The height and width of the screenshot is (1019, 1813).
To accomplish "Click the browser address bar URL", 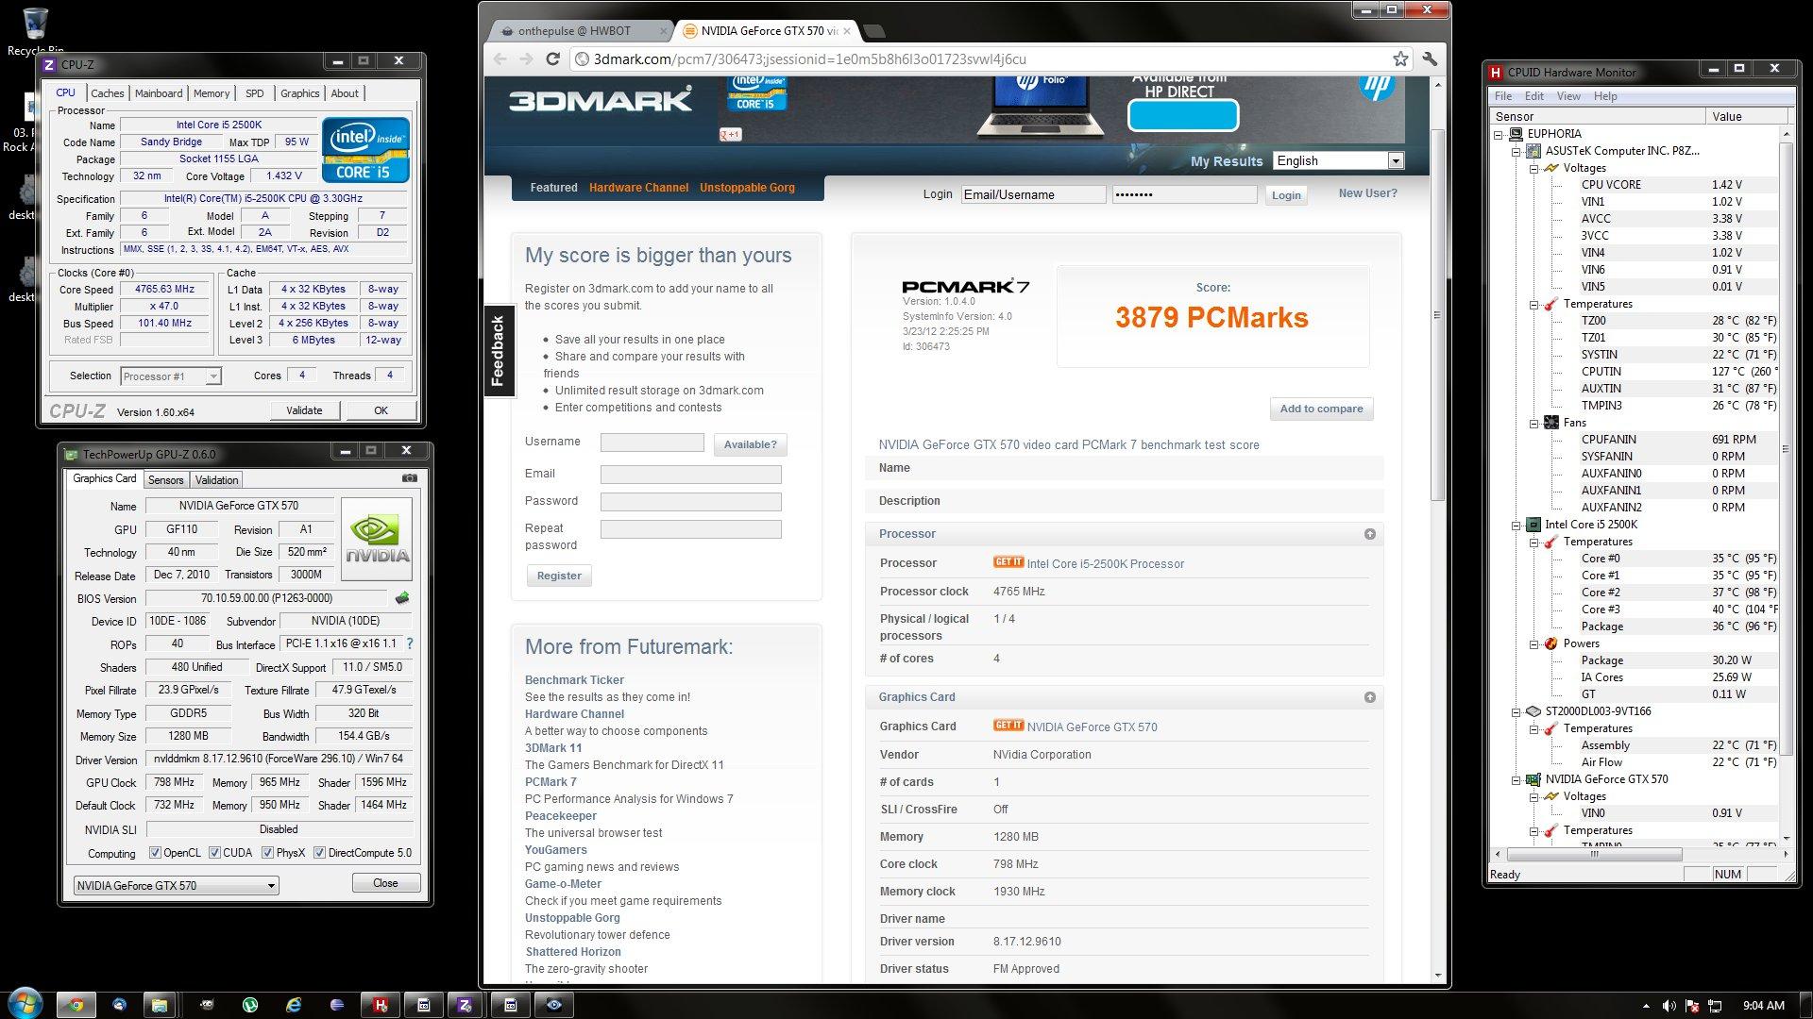I will click(x=809, y=58).
